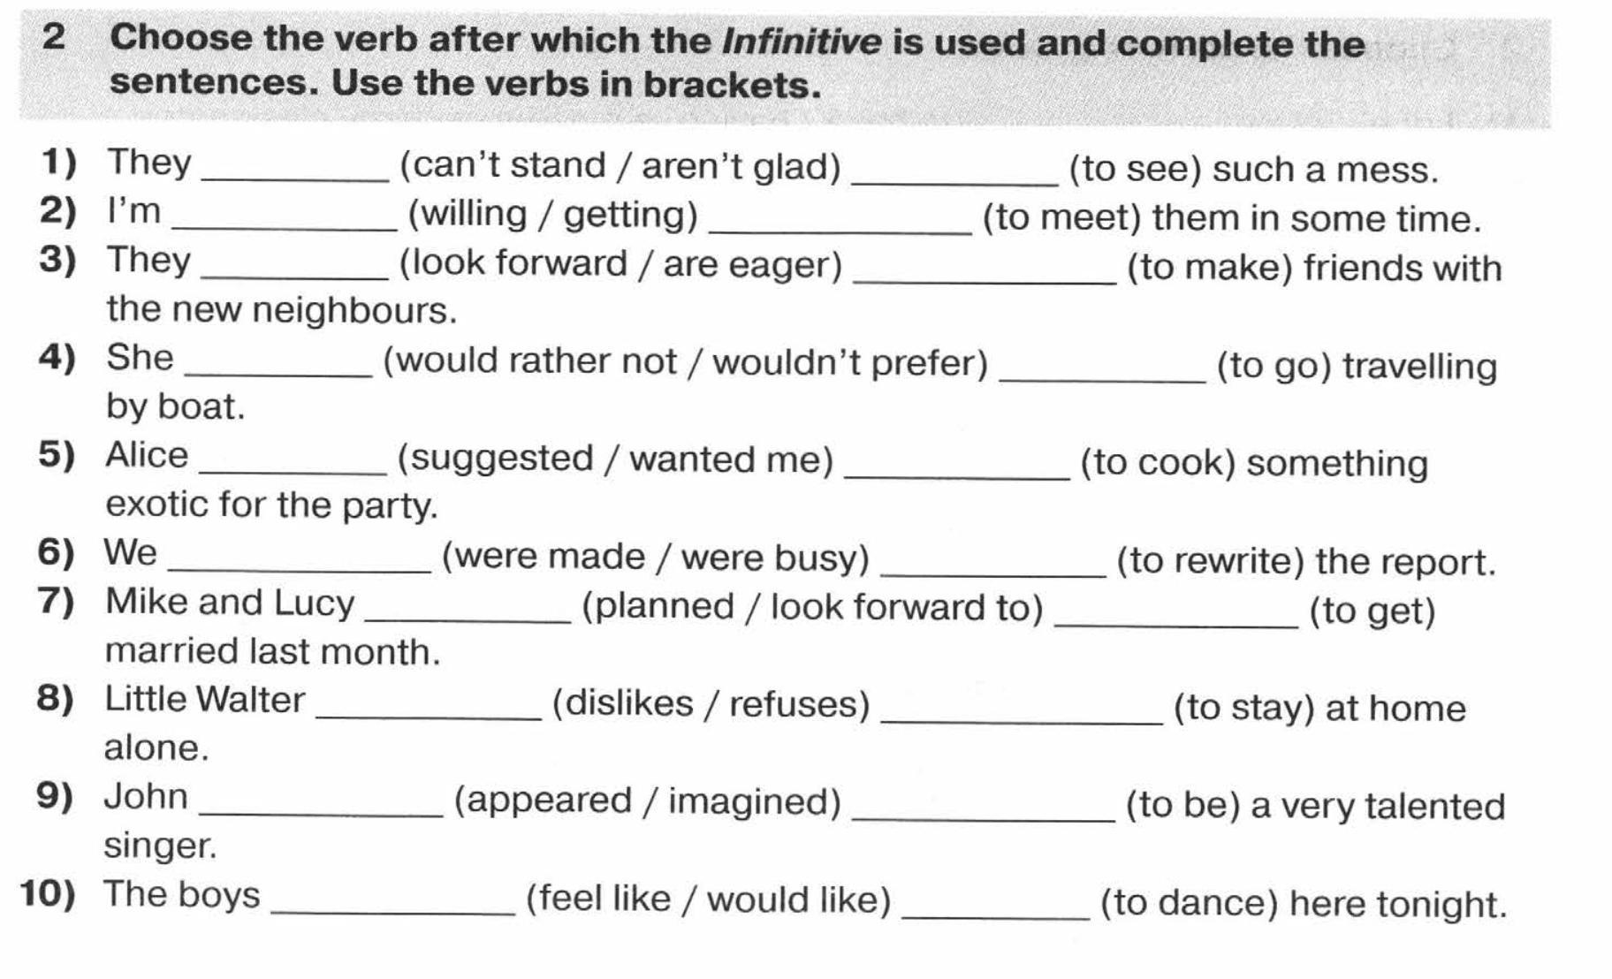Screen dimensions: 1612x979
Task: Click the blank before "(to rewrite) the report"
Action: click(993, 567)
